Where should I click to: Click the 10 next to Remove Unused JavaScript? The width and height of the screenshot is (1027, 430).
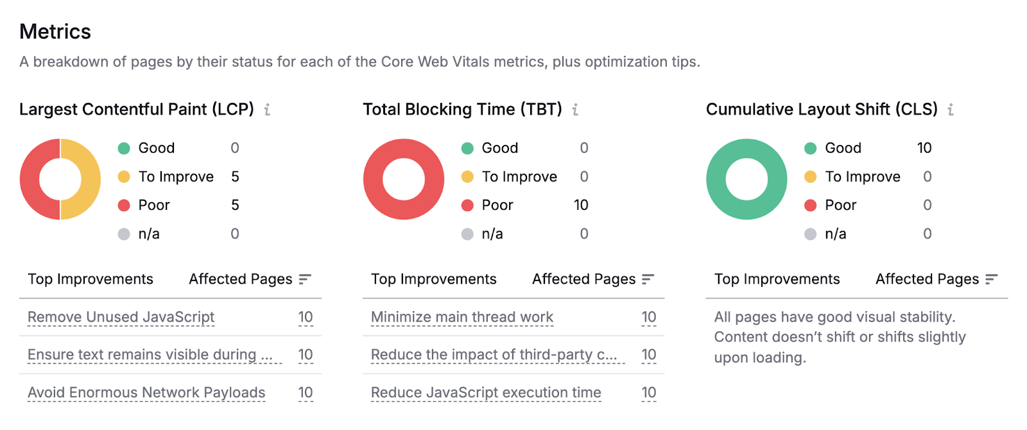coord(305,316)
